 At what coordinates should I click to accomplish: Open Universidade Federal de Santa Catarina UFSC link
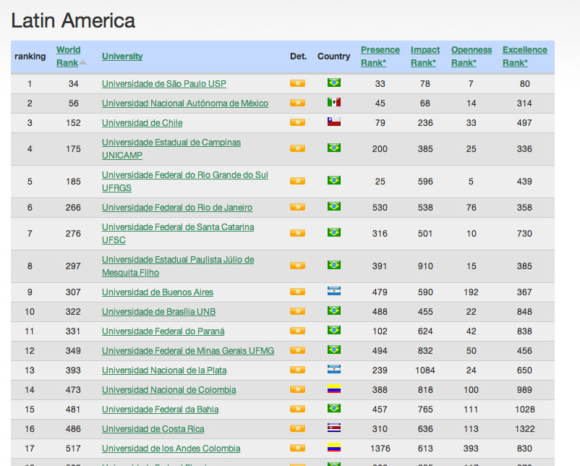coord(178,234)
